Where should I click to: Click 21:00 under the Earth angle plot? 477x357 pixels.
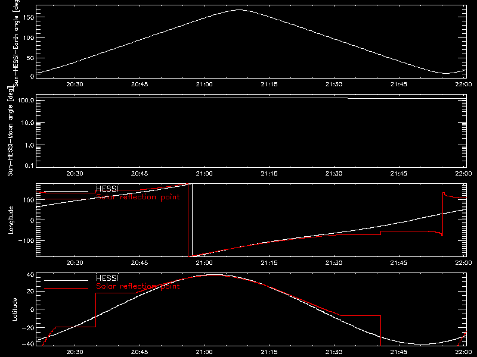pyautogui.click(x=205, y=84)
